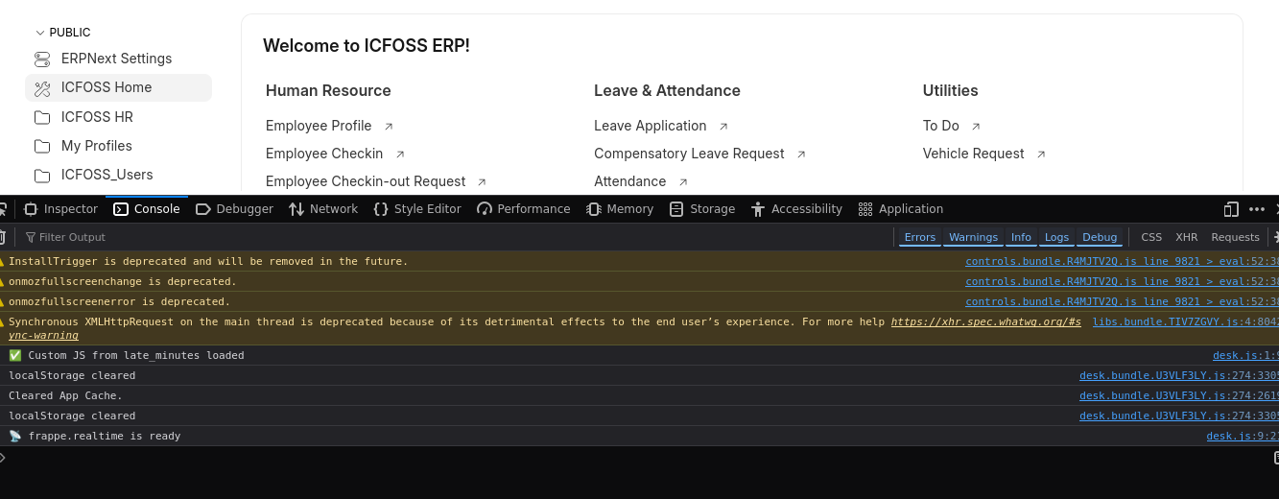Click the ICFOSS_Users folder icon
Screen dimensions: 1279x499
point(42,176)
